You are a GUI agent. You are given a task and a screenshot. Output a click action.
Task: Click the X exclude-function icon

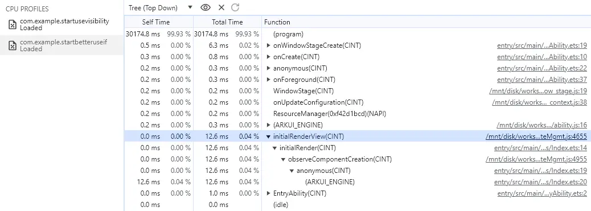coord(221,7)
